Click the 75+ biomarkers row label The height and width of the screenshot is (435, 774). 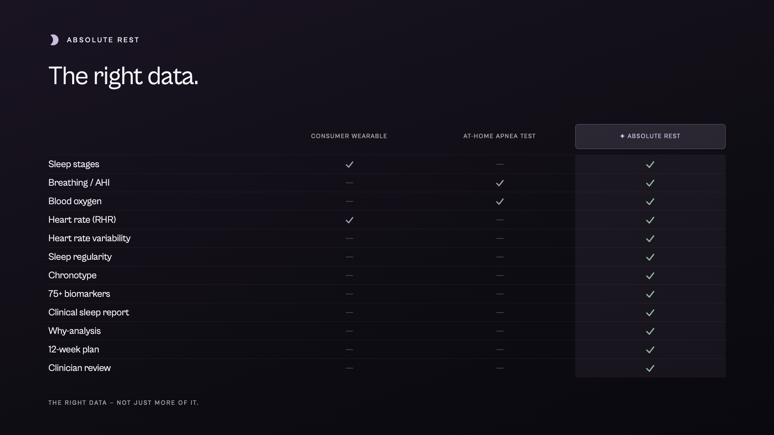[79, 294]
